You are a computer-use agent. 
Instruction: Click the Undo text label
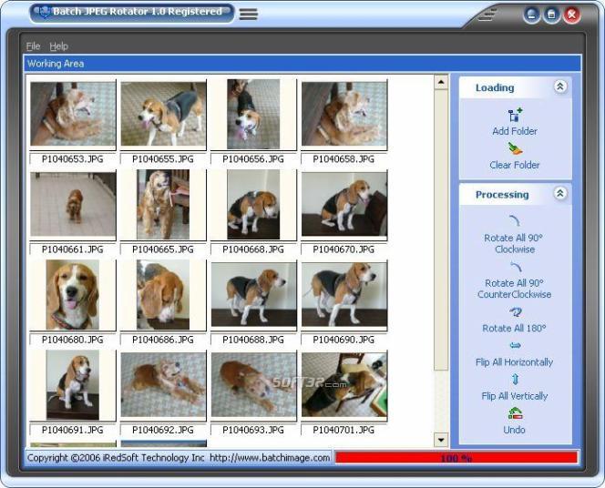pyautogui.click(x=514, y=430)
